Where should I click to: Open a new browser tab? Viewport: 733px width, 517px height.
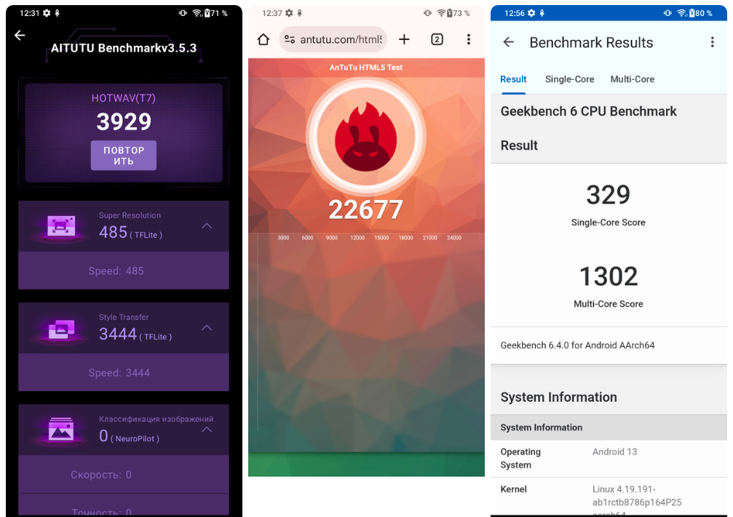[404, 40]
